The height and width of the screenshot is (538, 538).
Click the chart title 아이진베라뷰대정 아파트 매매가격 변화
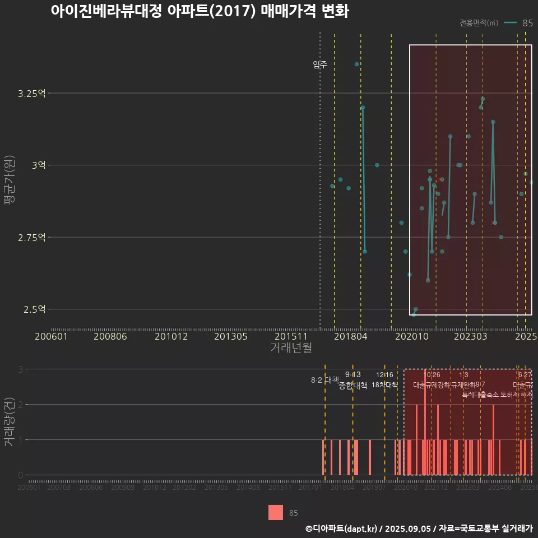click(200, 12)
